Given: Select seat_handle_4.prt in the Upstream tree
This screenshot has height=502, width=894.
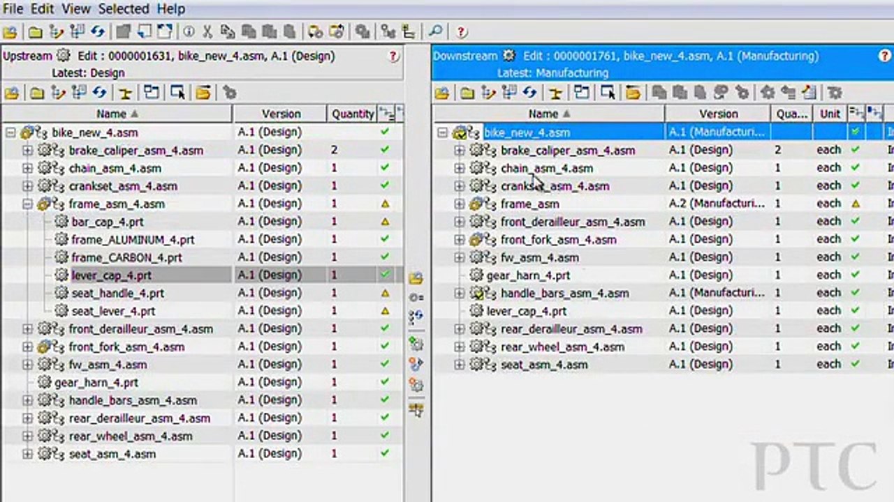Looking at the screenshot, I should click(x=117, y=294).
